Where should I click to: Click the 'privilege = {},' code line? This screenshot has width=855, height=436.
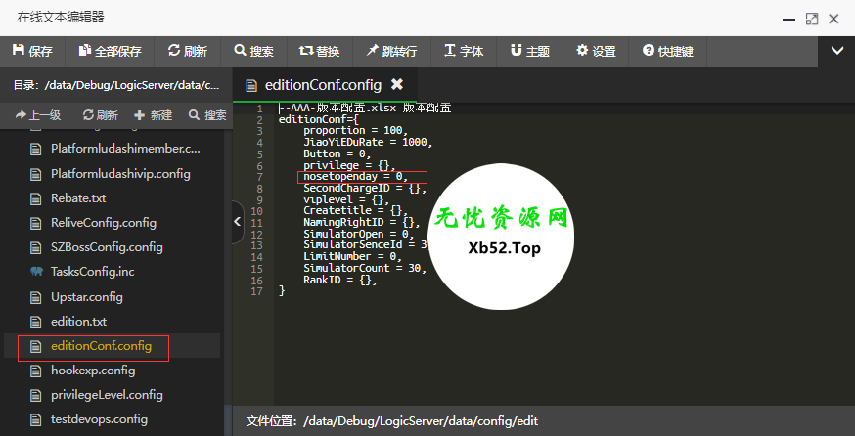(x=349, y=165)
